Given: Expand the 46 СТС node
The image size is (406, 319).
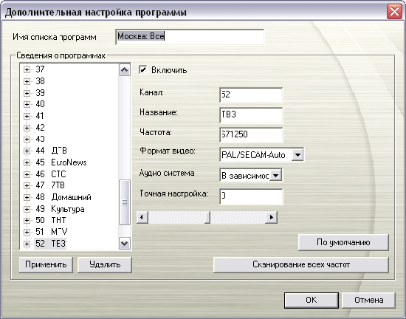Looking at the screenshot, I should coord(27,174).
